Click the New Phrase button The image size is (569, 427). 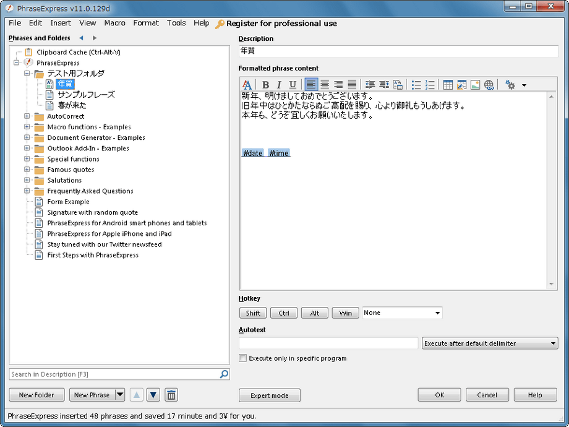click(x=93, y=395)
